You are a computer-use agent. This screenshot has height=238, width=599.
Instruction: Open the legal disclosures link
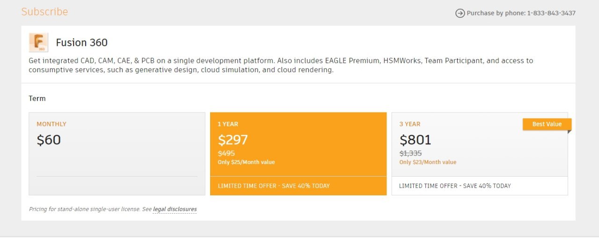point(175,209)
